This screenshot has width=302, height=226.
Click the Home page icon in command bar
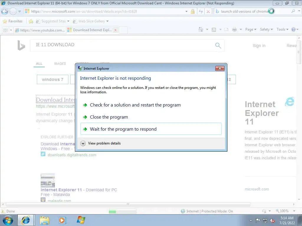point(201,29)
